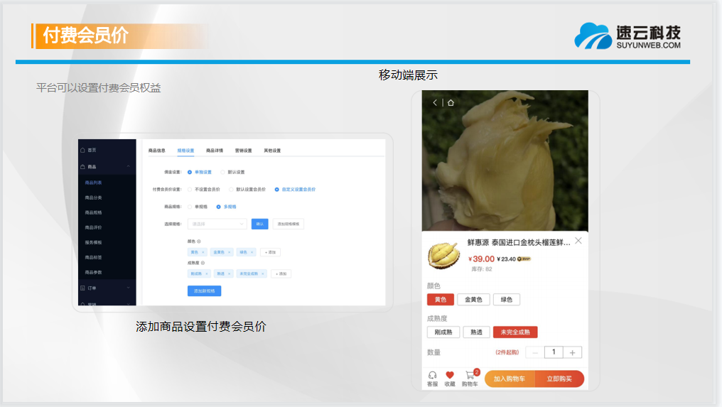Open 客服 customer service headset icon

coord(432,375)
